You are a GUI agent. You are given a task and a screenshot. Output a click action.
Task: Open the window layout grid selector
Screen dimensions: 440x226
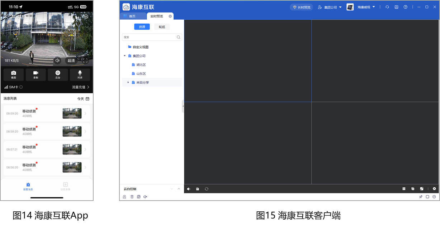pyautogui.click(x=404, y=189)
